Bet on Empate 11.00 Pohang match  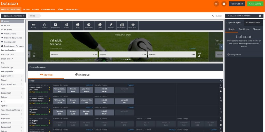tap(73, 90)
